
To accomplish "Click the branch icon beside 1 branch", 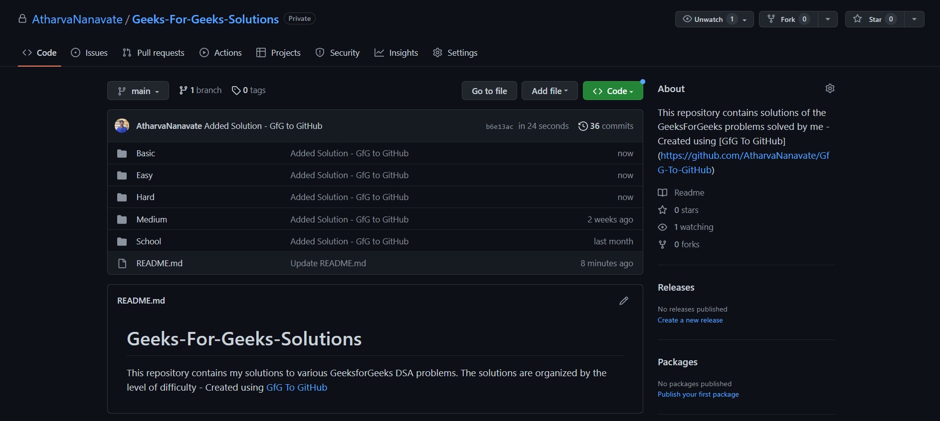I will coord(183,90).
